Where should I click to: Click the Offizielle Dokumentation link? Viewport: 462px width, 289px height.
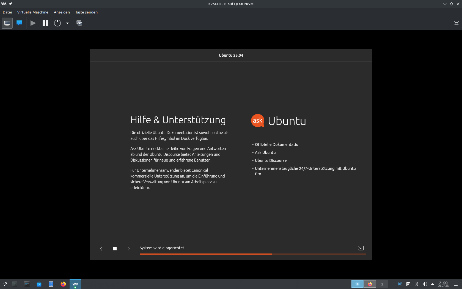click(278, 144)
